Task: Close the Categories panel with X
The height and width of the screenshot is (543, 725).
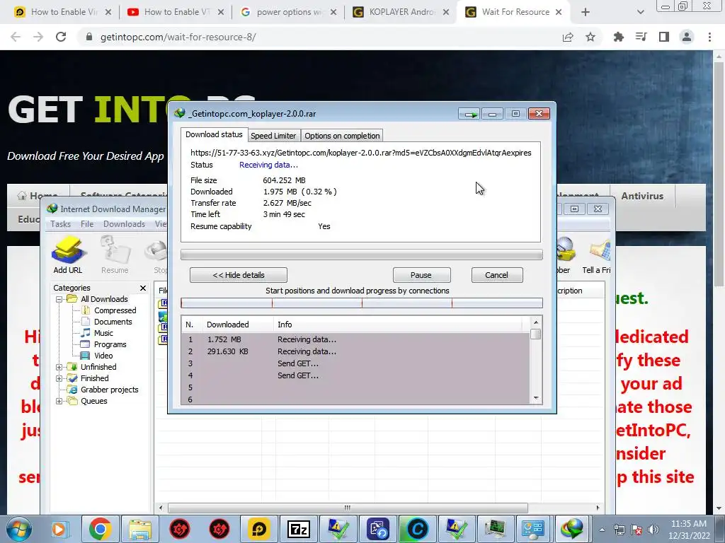Action: (143, 288)
